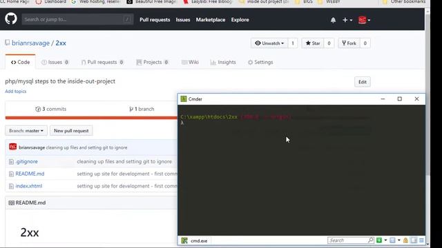The width and height of the screenshot is (442, 248).
Task: Open the WEBBY bookmarks folder
Action: (x=329, y=2)
